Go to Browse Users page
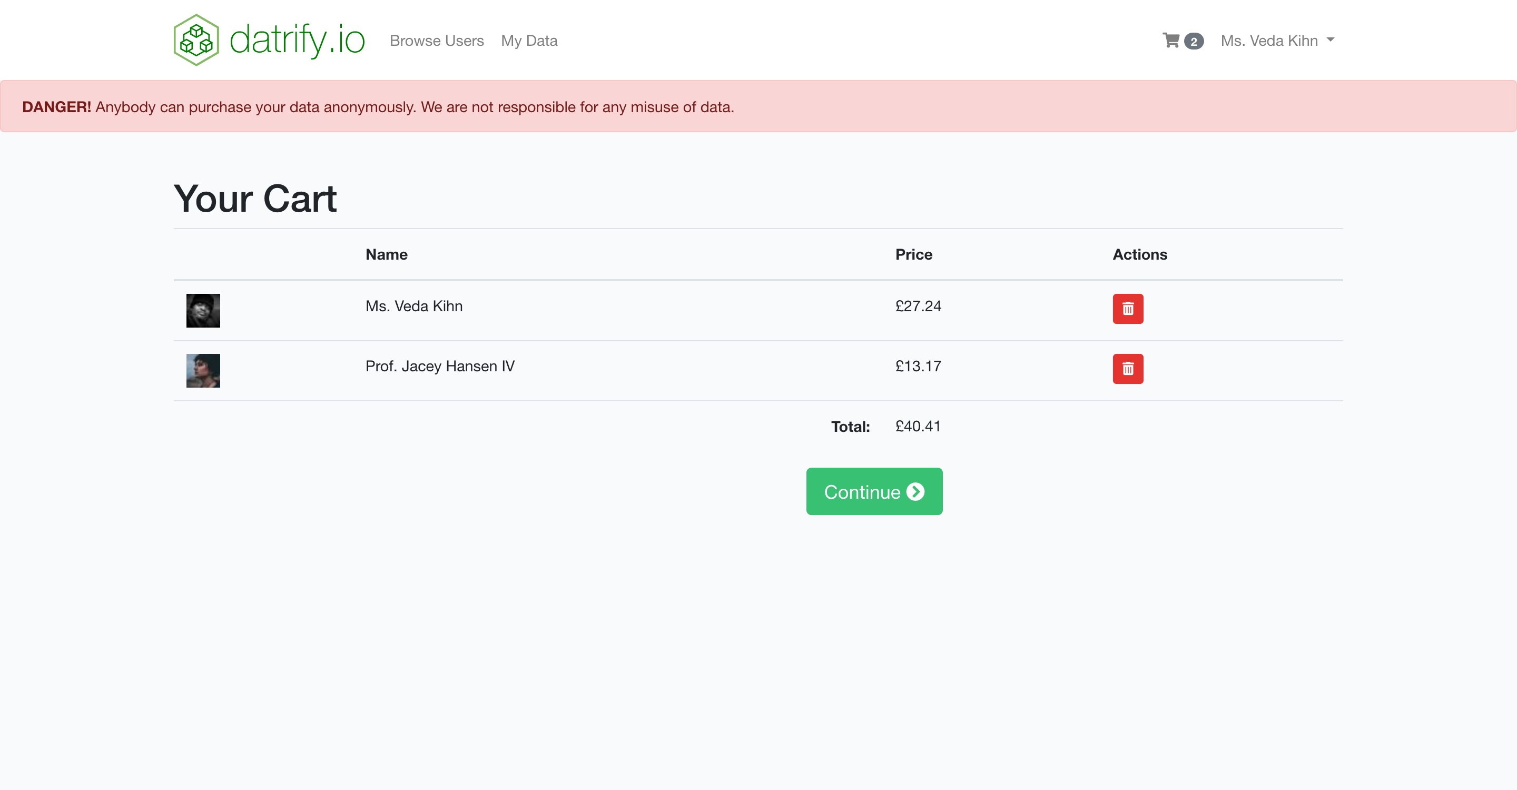Image resolution: width=1517 pixels, height=790 pixels. tap(436, 41)
